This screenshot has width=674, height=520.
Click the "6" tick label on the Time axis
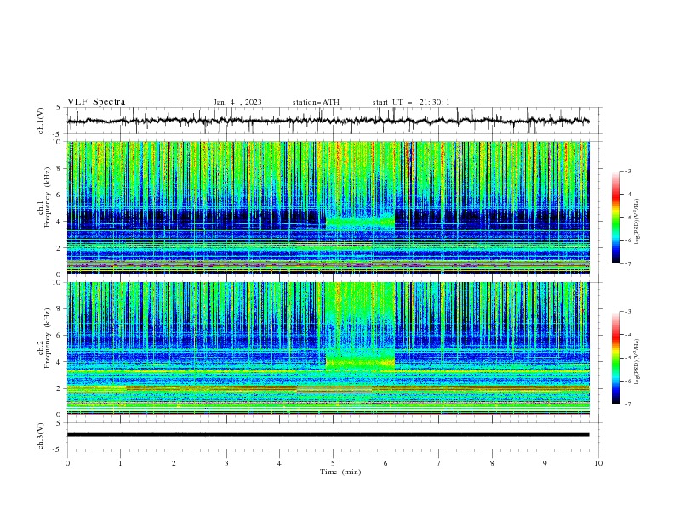(386, 463)
